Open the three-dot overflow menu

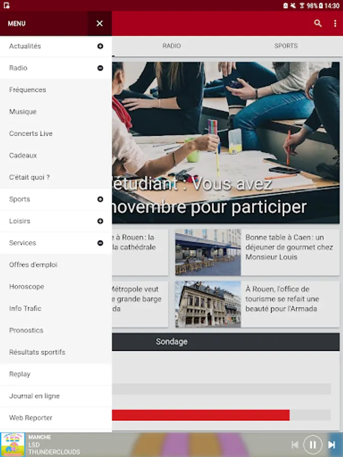click(x=335, y=23)
